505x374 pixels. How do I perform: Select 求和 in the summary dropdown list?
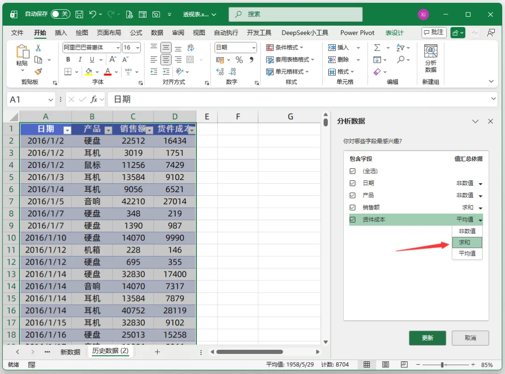(x=467, y=242)
